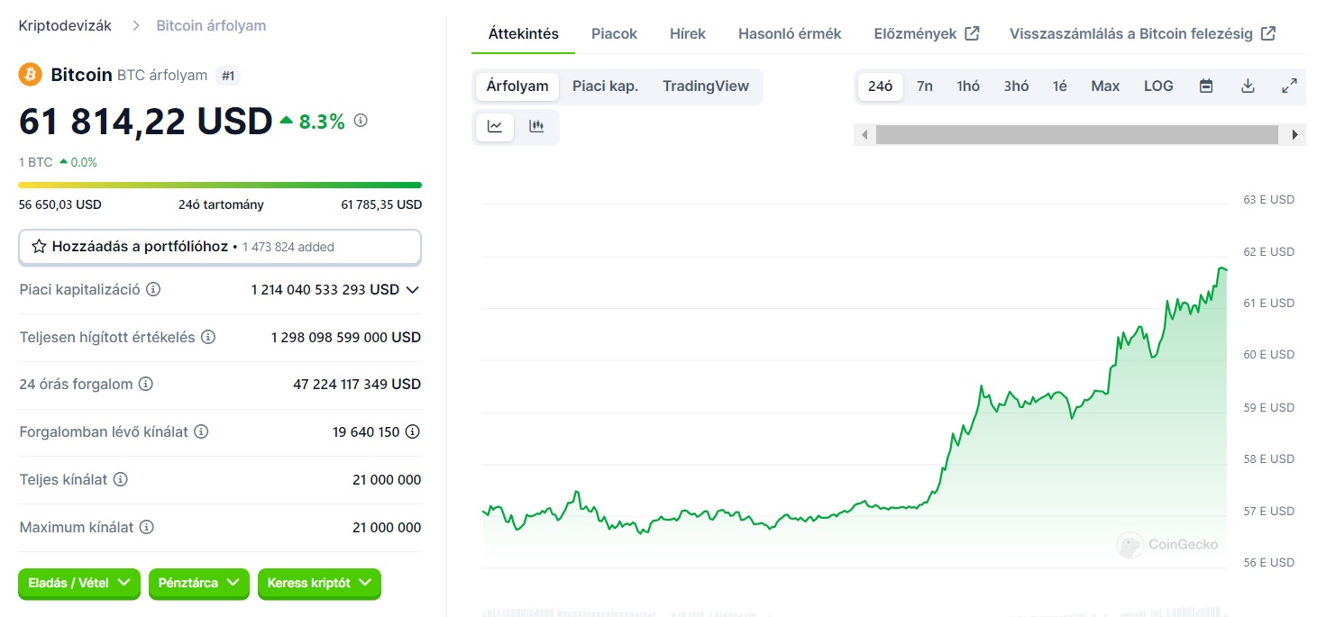Select TradingView chart mode
The image size is (1317, 617).
[706, 86]
